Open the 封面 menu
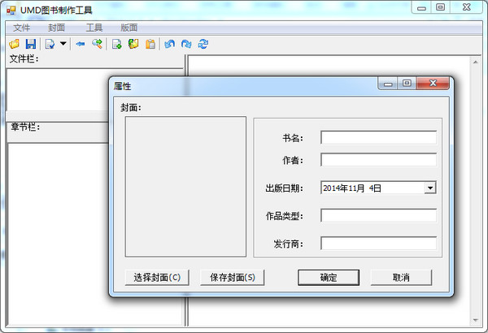488x333 pixels. 56,28
